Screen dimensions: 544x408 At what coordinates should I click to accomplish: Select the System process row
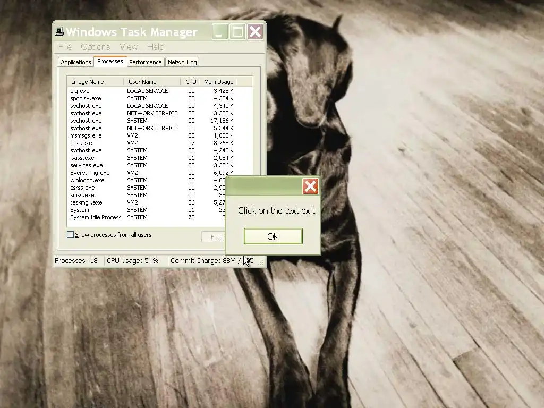147,210
